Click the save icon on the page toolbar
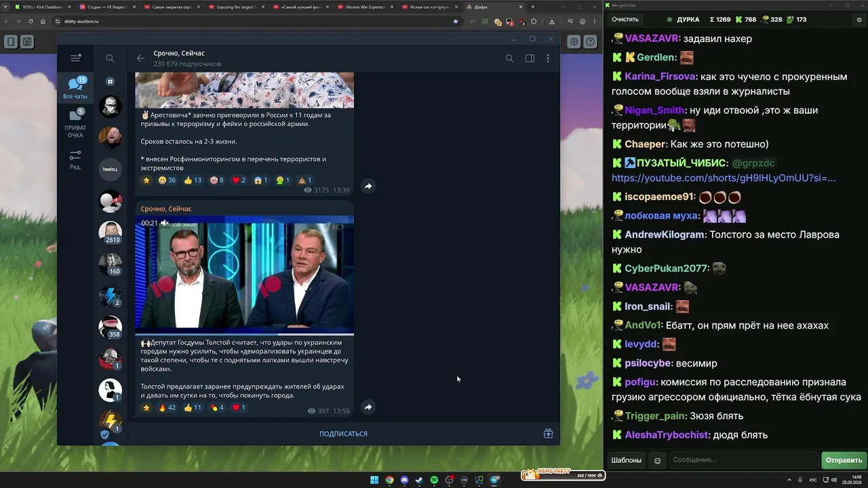 (x=27, y=42)
